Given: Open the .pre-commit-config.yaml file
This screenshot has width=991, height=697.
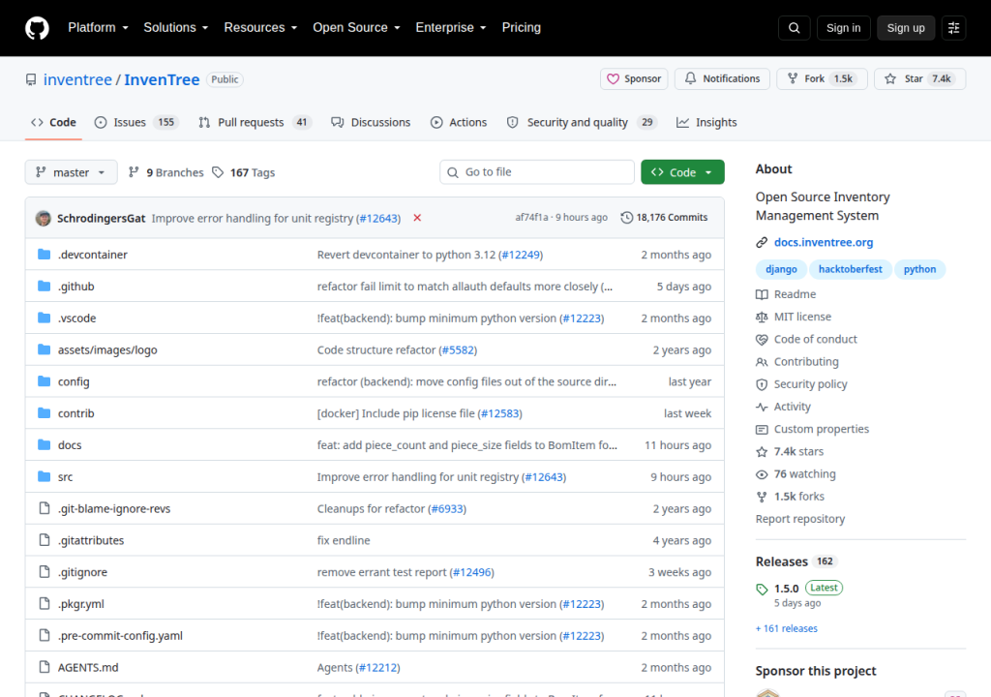Looking at the screenshot, I should click(x=120, y=636).
